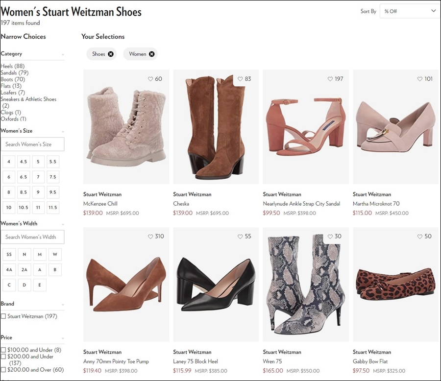Image resolution: width=441 pixels, height=381 pixels.
Task: Filter by Flats category
Action: click(11, 86)
